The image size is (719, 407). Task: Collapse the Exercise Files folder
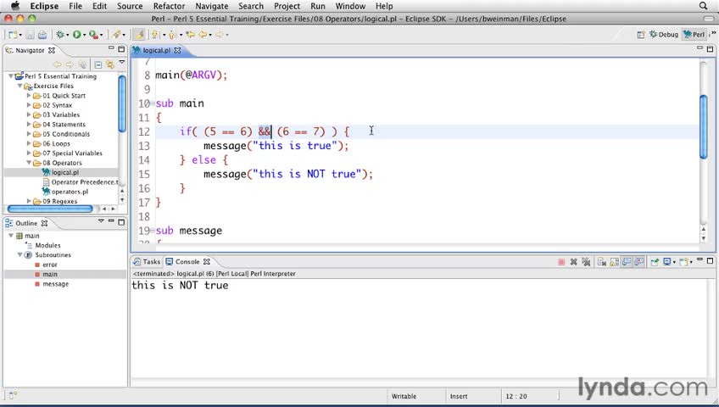pyautogui.click(x=20, y=86)
